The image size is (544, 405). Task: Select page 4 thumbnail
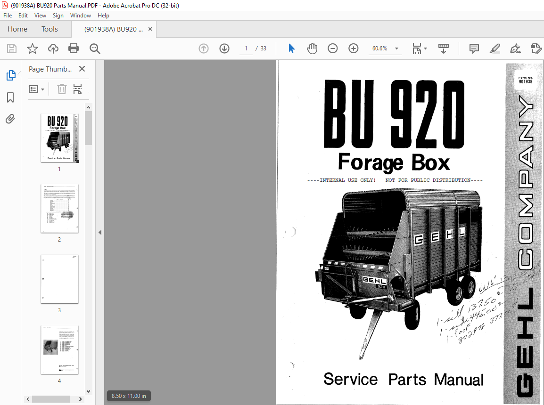coord(60,350)
